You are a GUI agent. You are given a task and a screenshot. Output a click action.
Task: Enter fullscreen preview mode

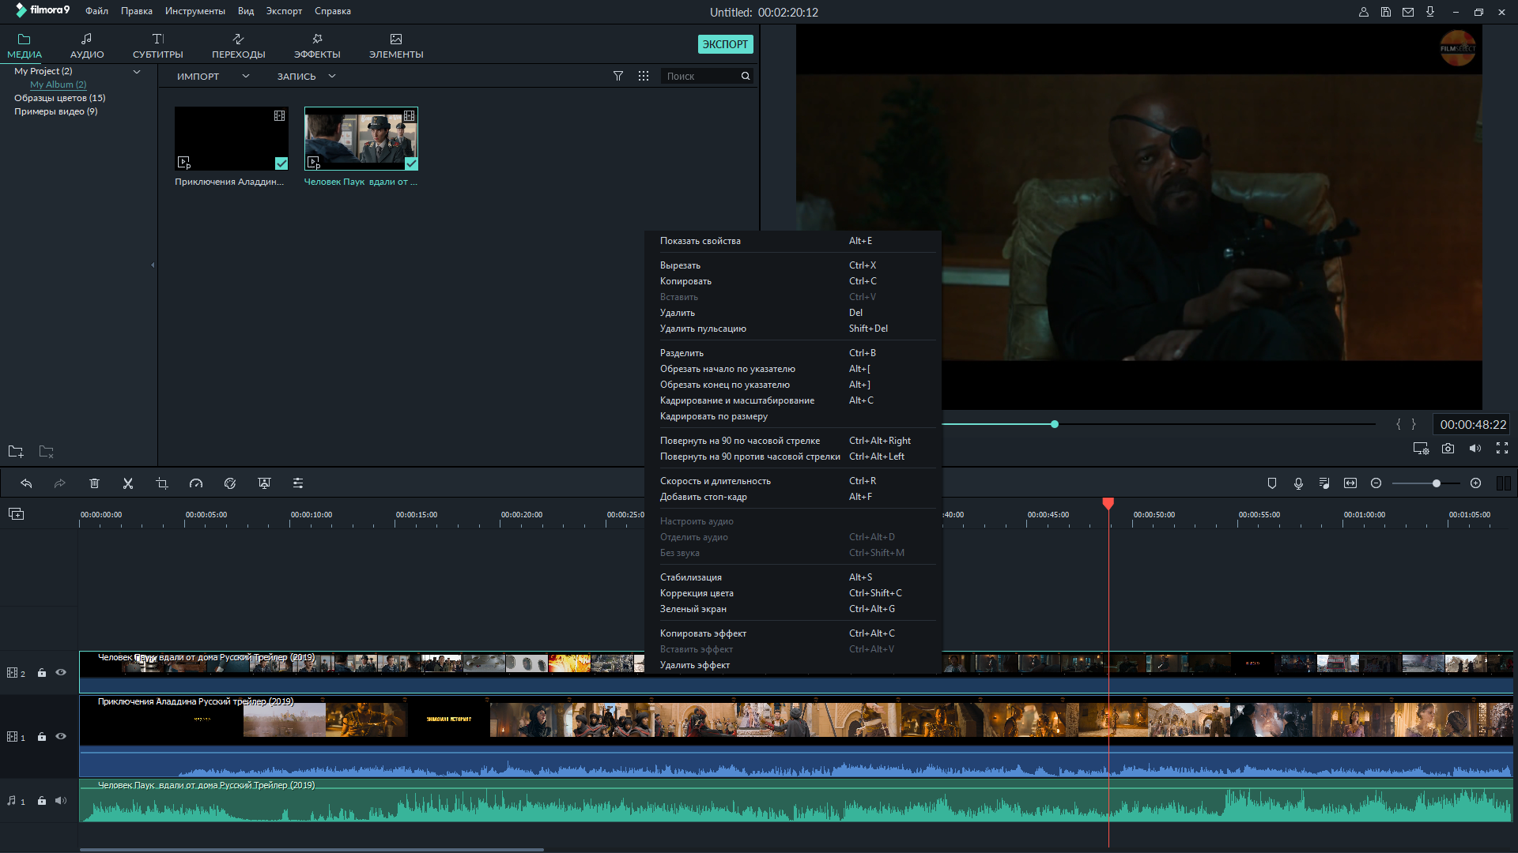[x=1502, y=448]
